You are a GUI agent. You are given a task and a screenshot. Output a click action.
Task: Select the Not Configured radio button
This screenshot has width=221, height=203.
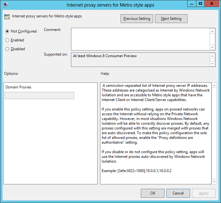8,31
